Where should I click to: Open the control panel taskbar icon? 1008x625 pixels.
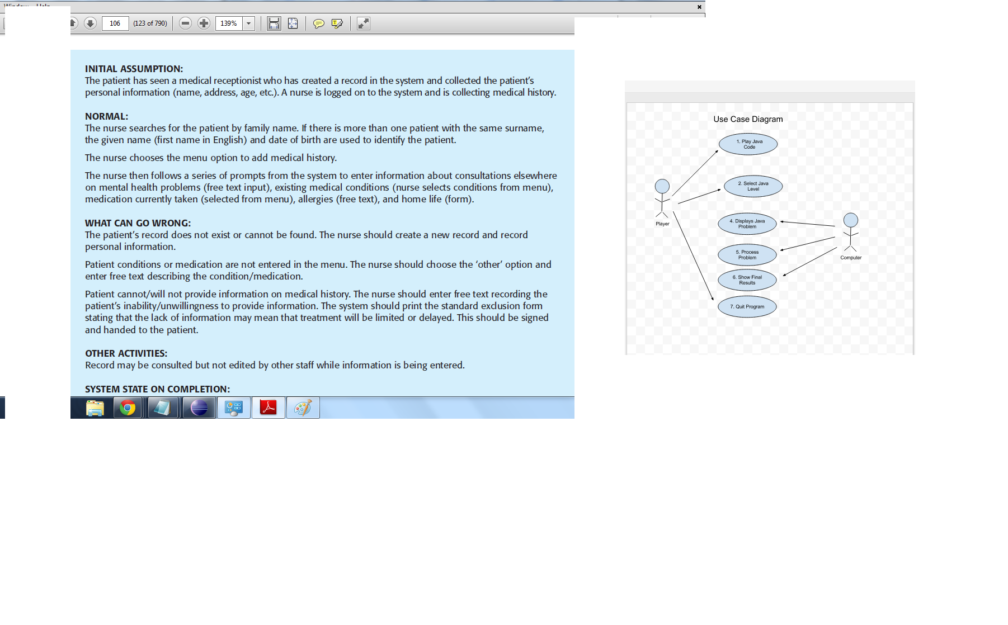click(233, 408)
